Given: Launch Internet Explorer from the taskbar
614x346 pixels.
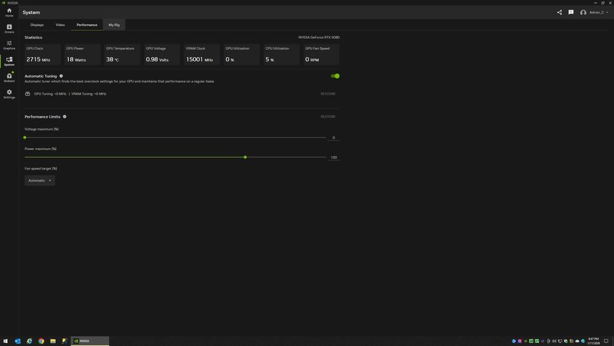Looking at the screenshot, I should point(29,341).
